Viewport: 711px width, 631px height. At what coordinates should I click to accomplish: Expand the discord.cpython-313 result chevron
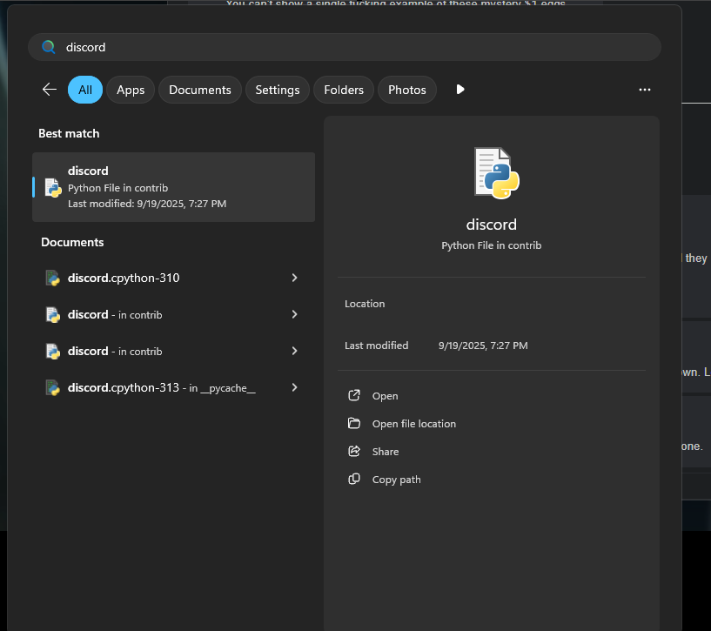[x=294, y=387]
